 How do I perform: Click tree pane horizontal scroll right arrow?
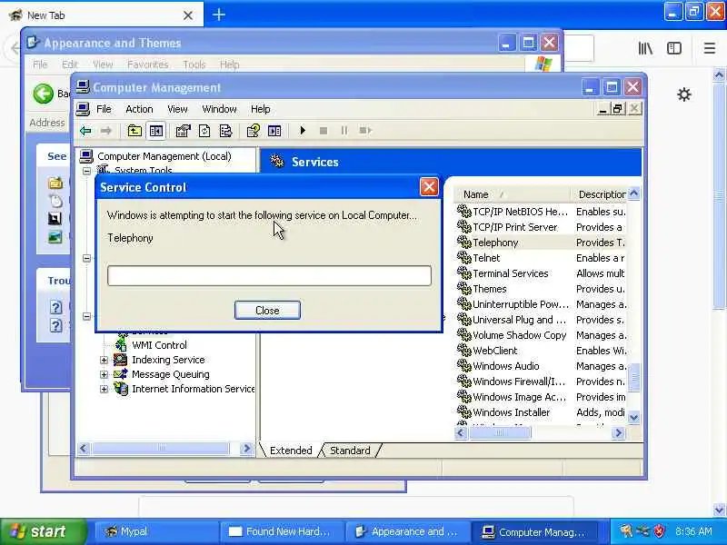(246, 448)
